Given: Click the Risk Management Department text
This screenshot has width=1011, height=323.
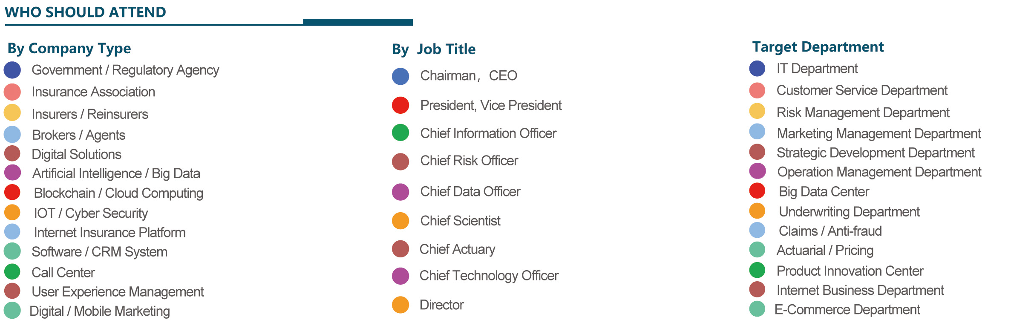Looking at the screenshot, I should tap(863, 112).
